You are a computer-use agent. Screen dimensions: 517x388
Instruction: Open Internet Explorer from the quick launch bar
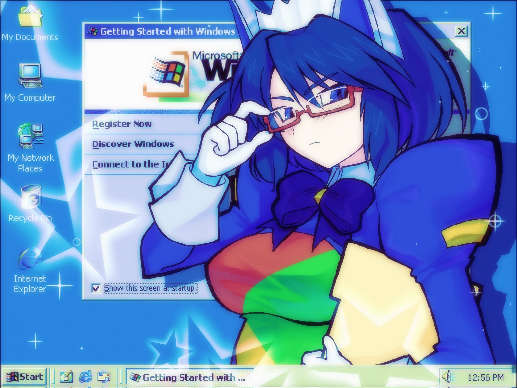point(86,377)
